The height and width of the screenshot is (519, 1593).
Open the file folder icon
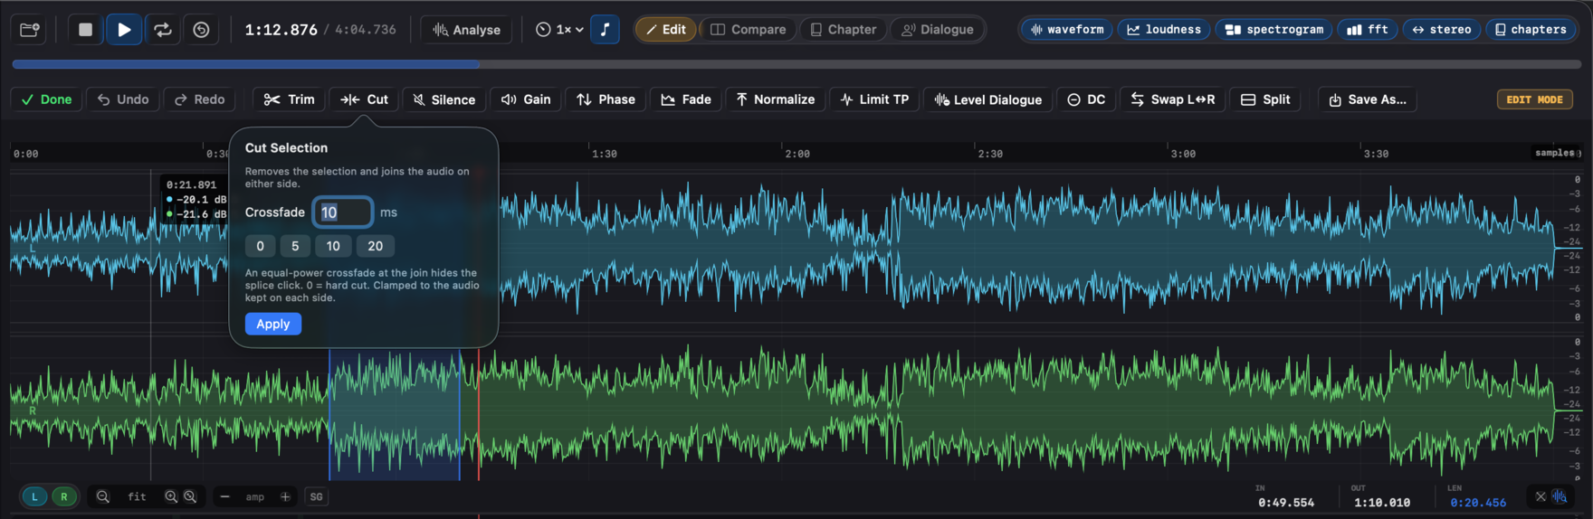coord(30,30)
